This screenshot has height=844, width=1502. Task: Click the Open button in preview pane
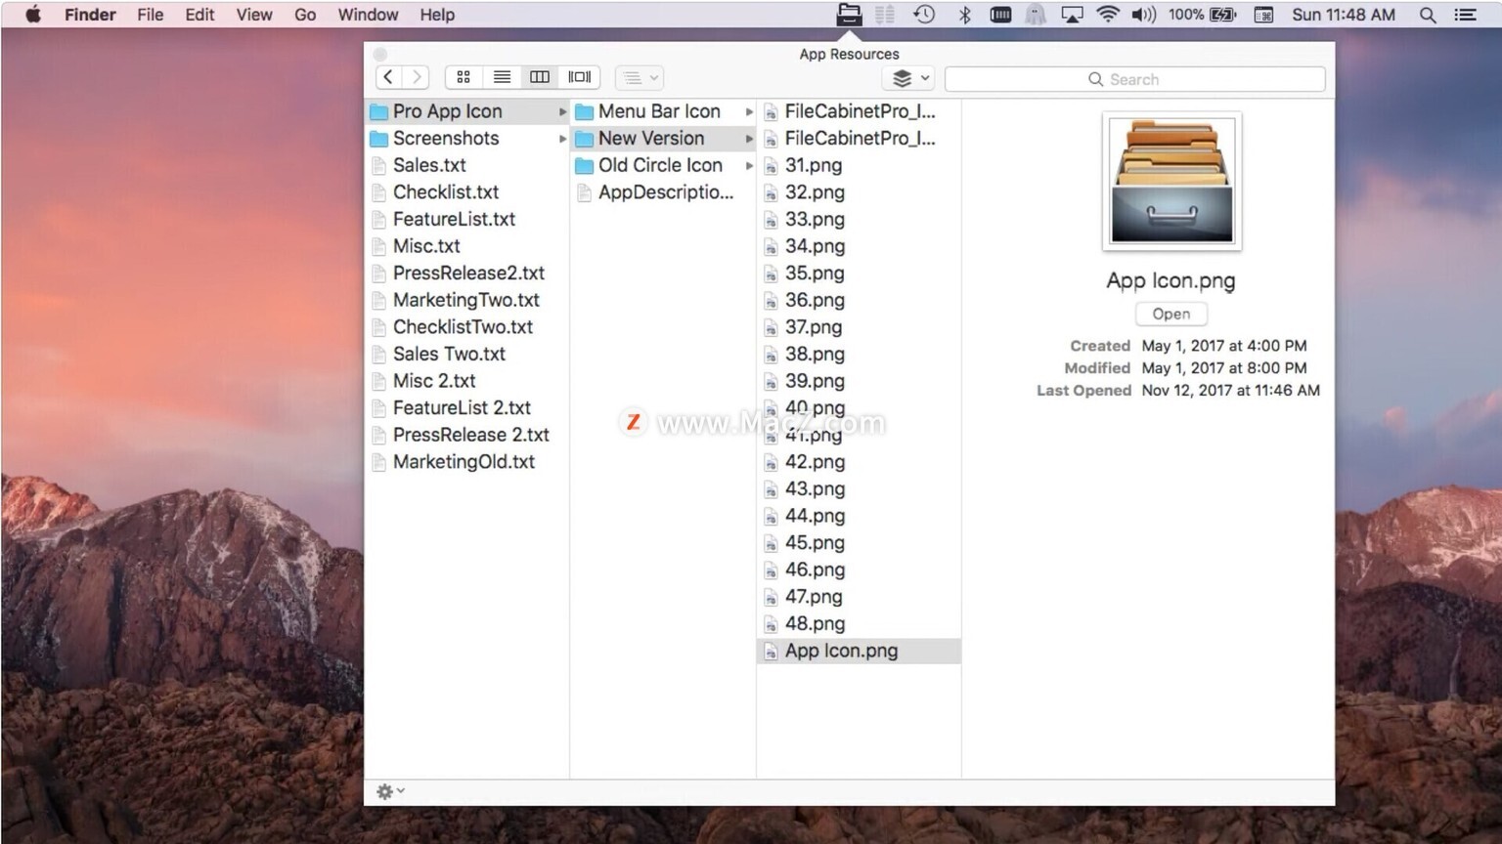point(1171,314)
